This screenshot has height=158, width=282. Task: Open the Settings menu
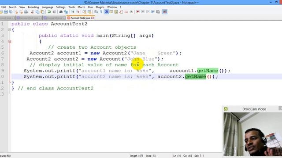pyautogui.click(x=61, y=7)
